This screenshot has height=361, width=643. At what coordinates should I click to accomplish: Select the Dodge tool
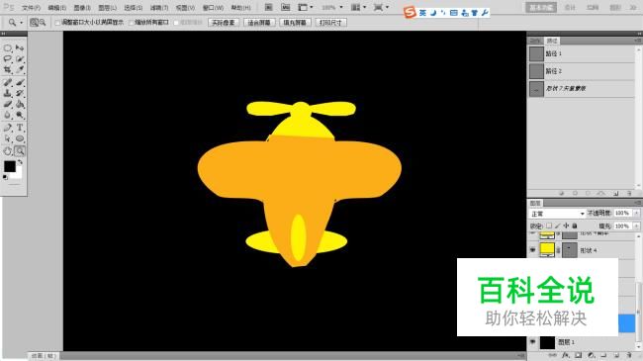(19, 115)
